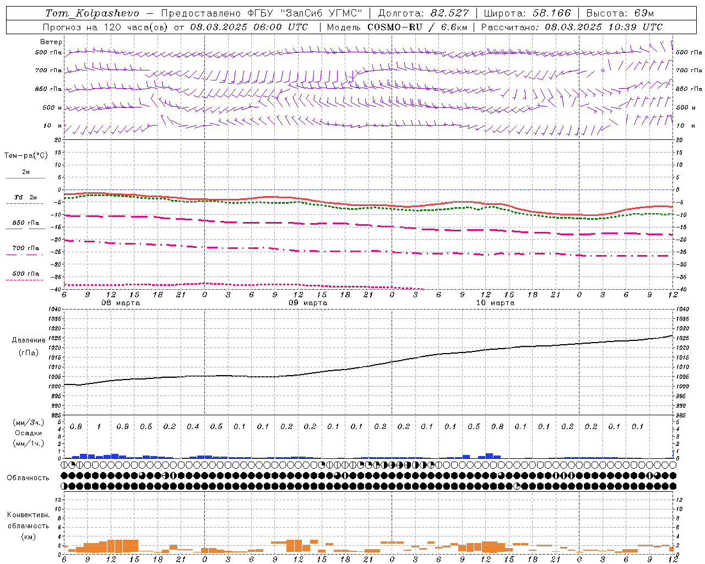The width and height of the screenshot is (705, 564).
Task: Click the 09 марта date label
Action: (308, 303)
